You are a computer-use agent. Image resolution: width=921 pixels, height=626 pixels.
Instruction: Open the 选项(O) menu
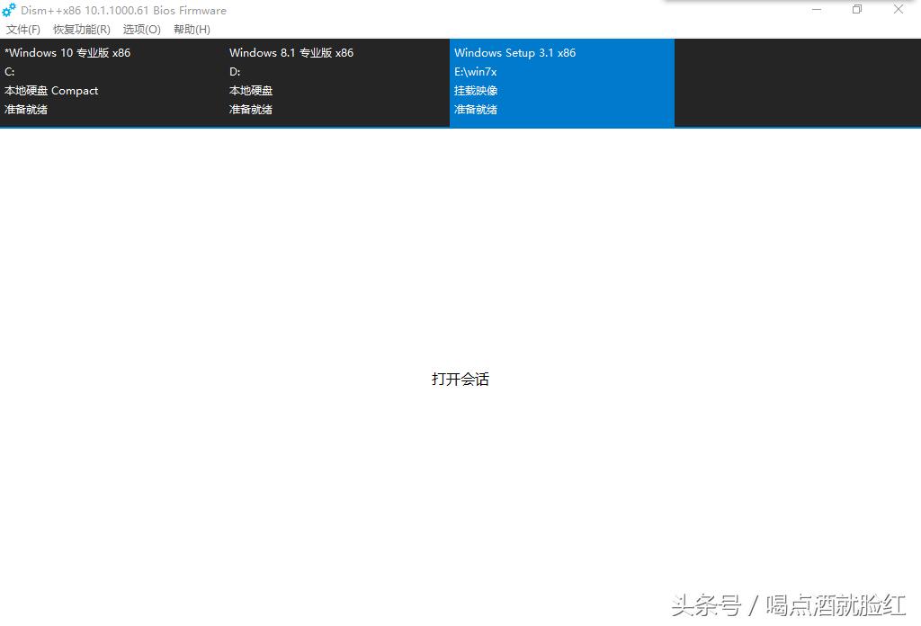(140, 29)
